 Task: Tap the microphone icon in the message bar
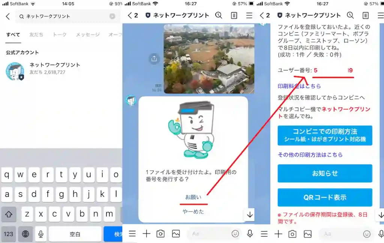click(x=249, y=234)
